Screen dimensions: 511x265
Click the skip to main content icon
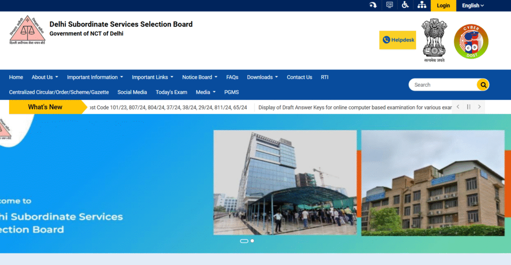[373, 5]
